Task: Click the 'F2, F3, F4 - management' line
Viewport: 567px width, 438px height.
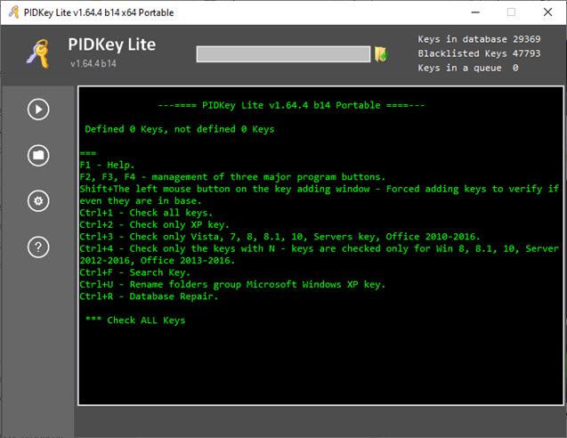Action: coord(232,177)
